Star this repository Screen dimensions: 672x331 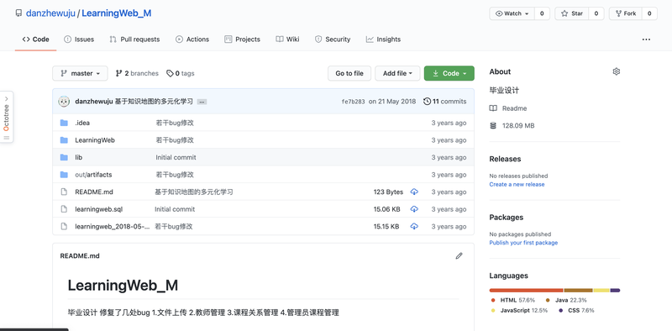tap(572, 13)
